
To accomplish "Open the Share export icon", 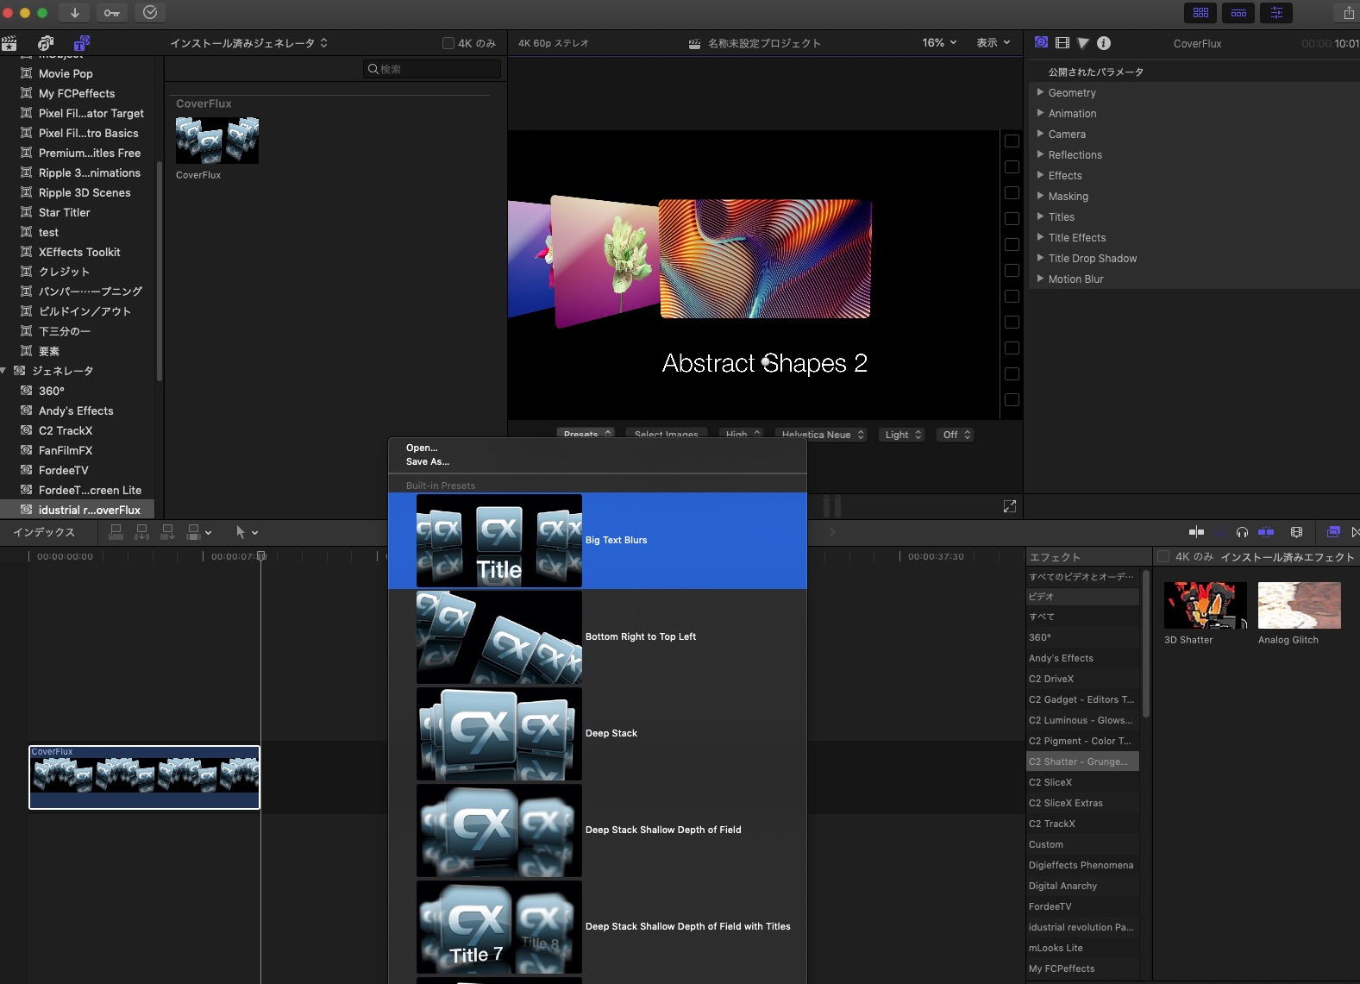I will 1348,13.
